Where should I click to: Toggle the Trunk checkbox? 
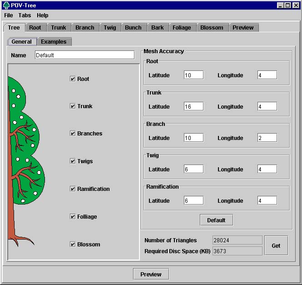pyautogui.click(x=73, y=106)
